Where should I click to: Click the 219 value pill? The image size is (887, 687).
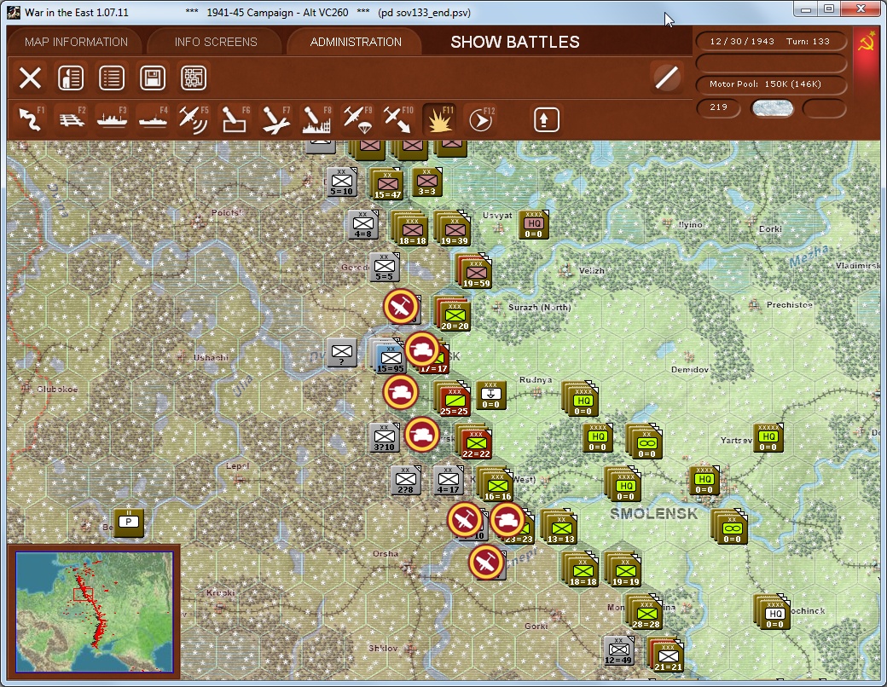pos(718,107)
